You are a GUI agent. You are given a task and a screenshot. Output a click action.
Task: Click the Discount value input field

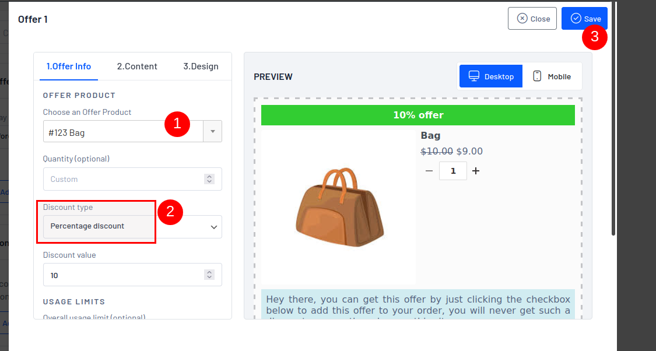coord(122,275)
